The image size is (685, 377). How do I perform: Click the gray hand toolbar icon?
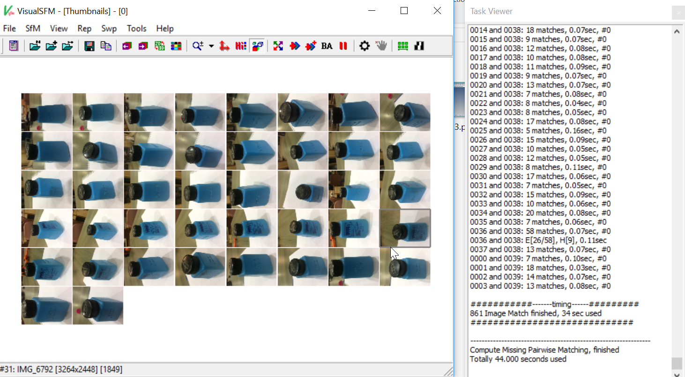381,46
